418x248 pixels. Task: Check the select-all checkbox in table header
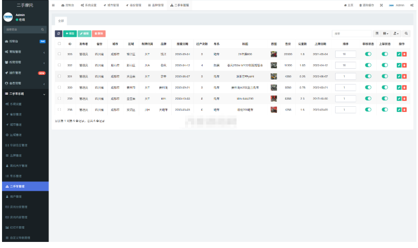click(x=59, y=44)
